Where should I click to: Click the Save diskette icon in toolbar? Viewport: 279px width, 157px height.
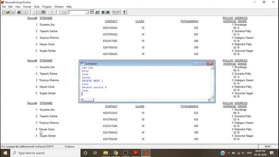13,12
